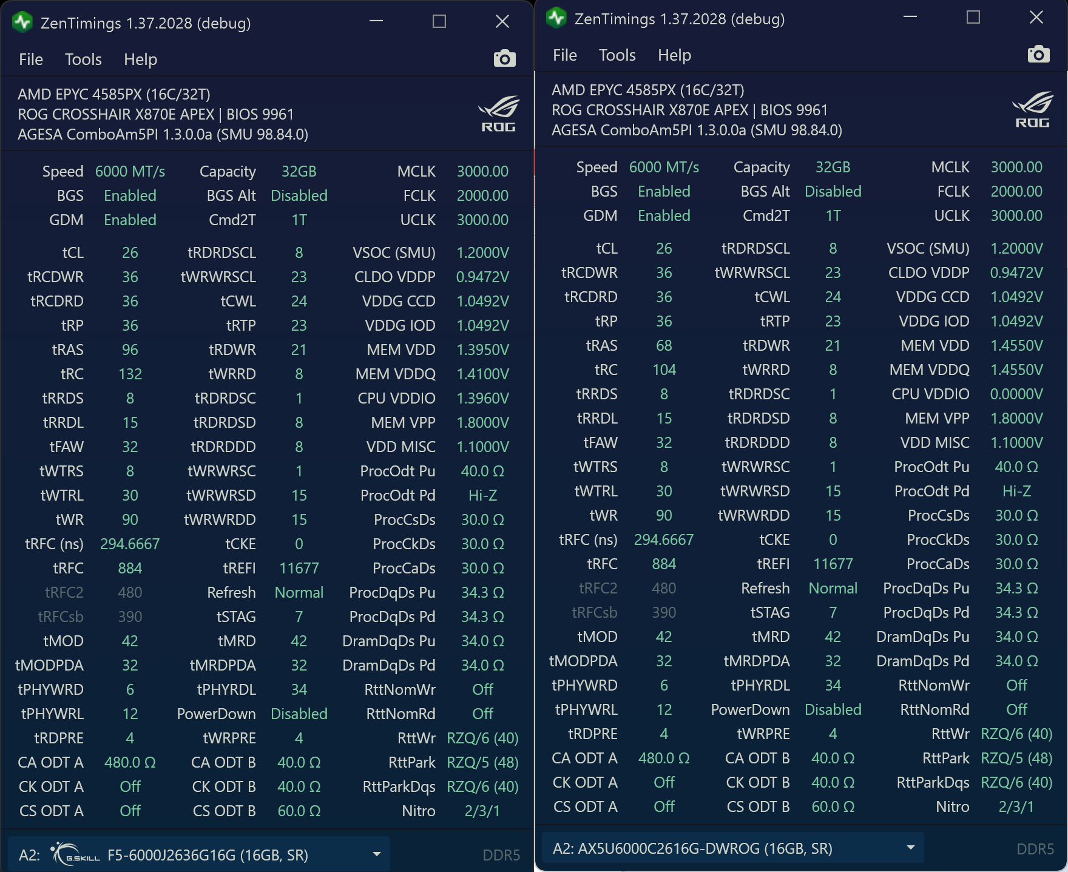The width and height of the screenshot is (1068, 872).
Task: Click MEM VDD value 1.3950V
Action: point(483,350)
